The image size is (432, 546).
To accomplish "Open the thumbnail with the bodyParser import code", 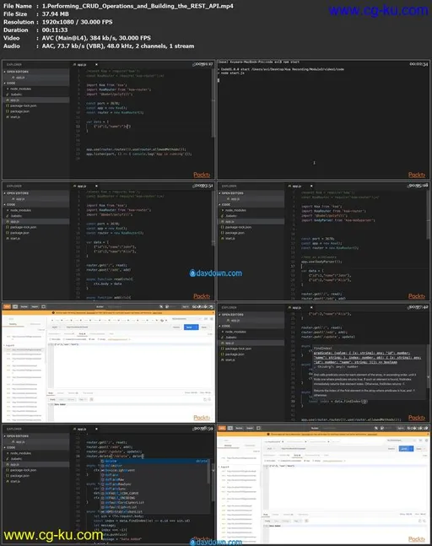I will coord(323,241).
